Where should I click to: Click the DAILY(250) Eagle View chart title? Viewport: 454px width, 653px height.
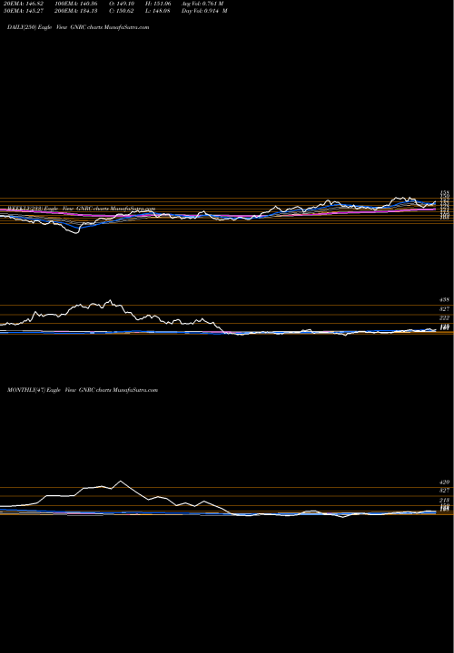78,27
